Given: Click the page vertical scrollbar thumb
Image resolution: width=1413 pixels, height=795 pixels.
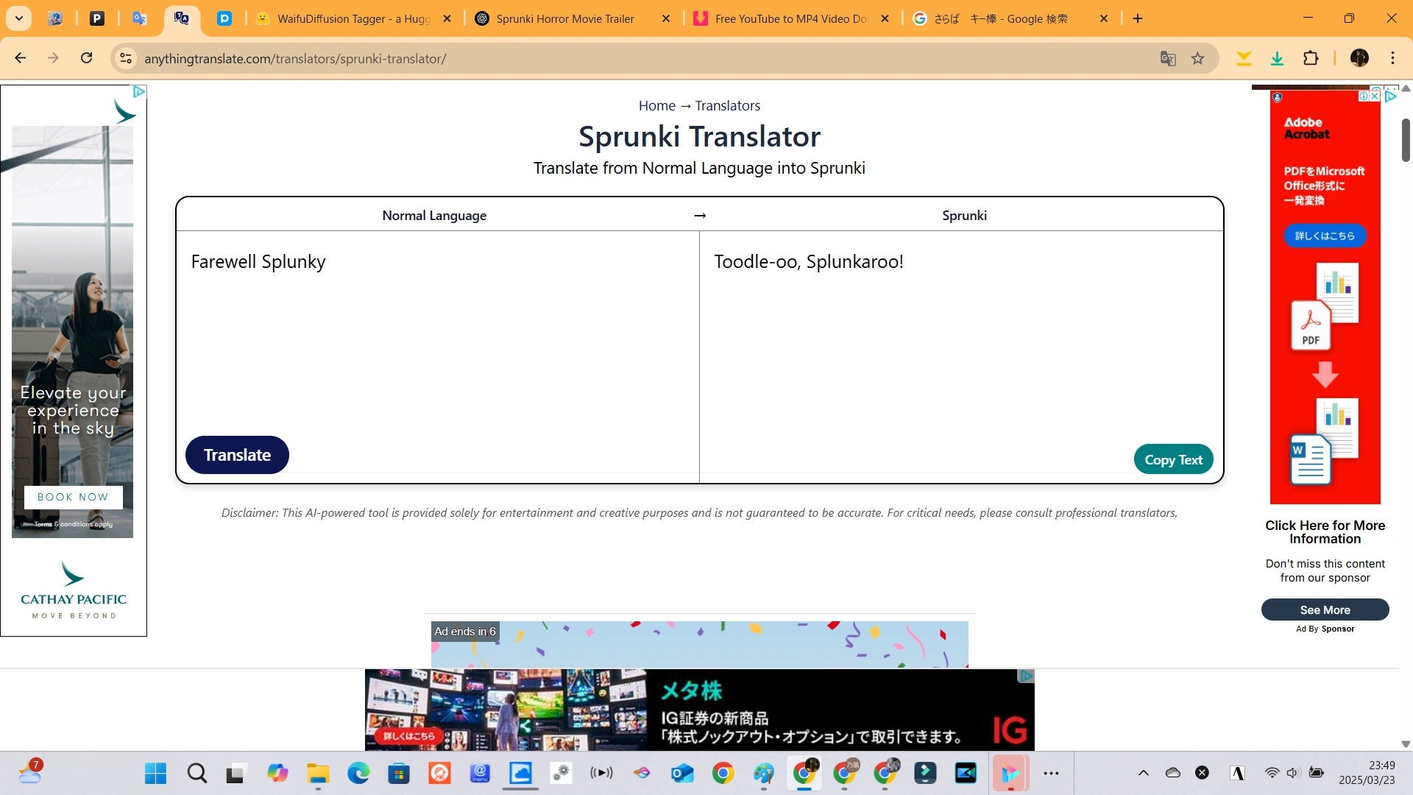Looking at the screenshot, I should (1405, 139).
